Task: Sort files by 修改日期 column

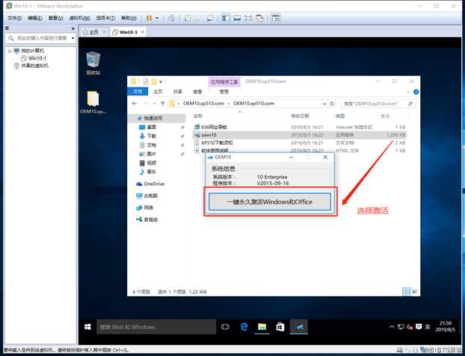Action: coord(300,116)
